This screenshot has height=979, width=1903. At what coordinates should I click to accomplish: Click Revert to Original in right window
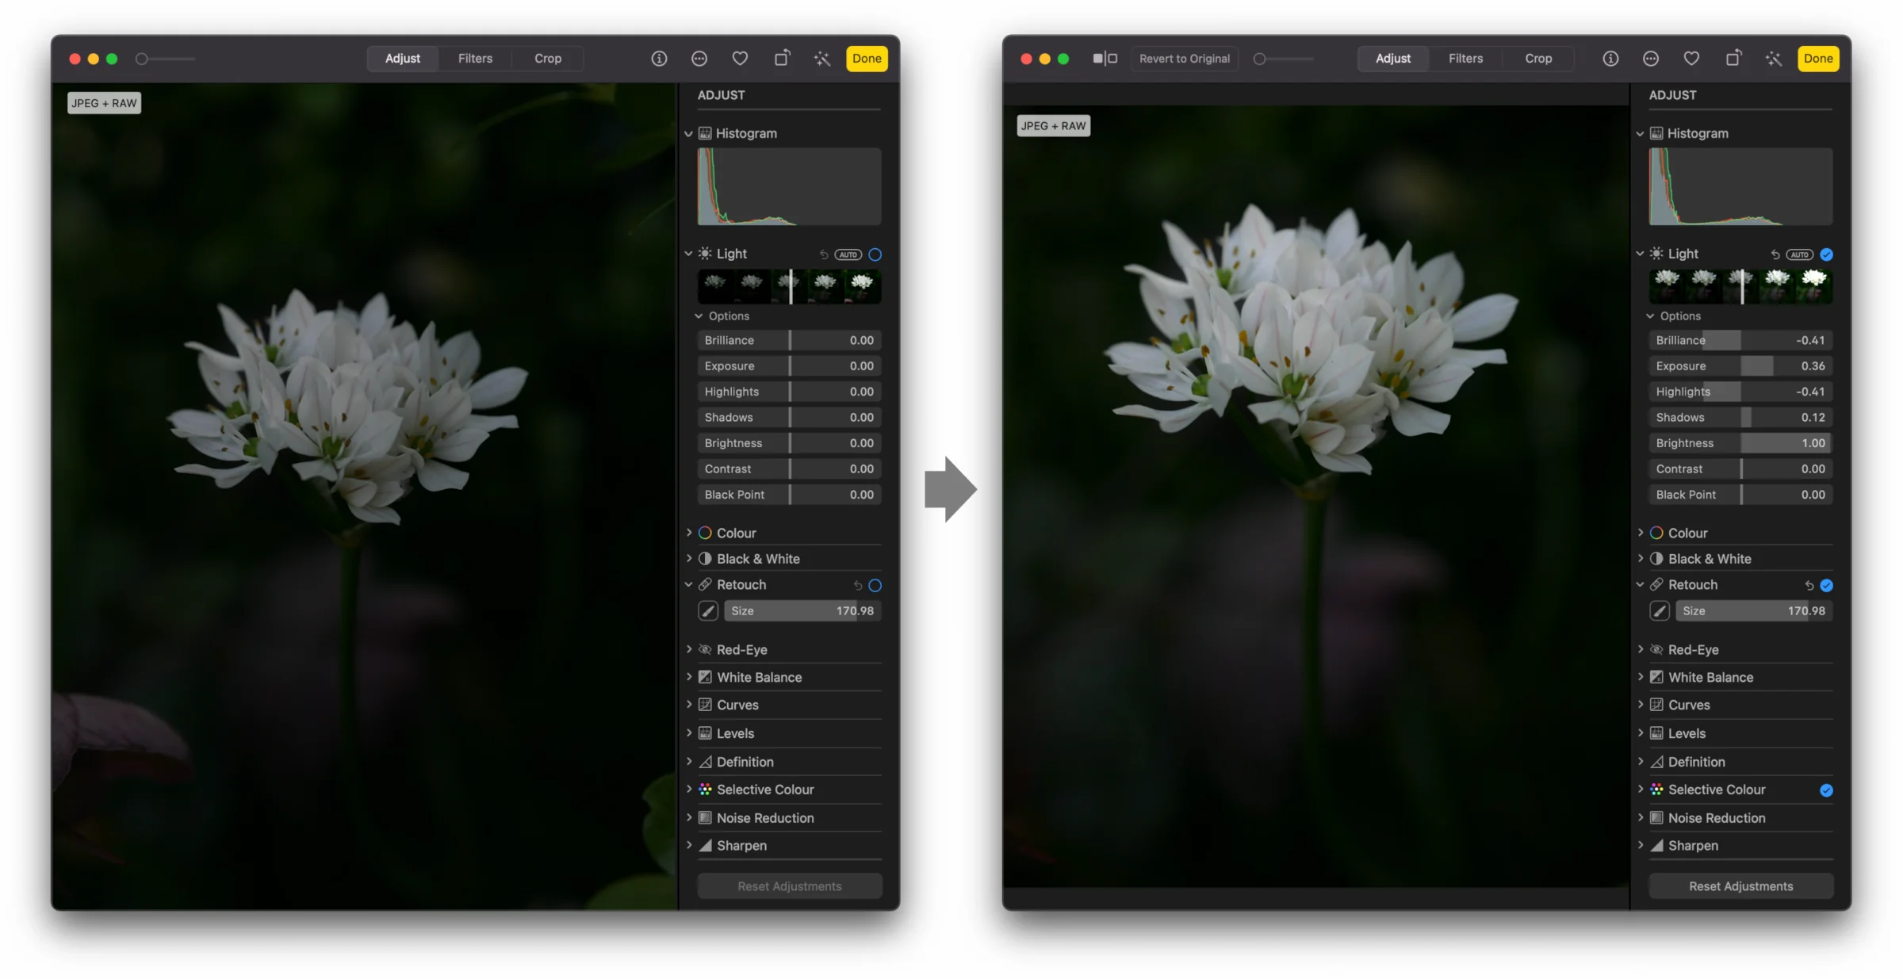click(x=1185, y=59)
